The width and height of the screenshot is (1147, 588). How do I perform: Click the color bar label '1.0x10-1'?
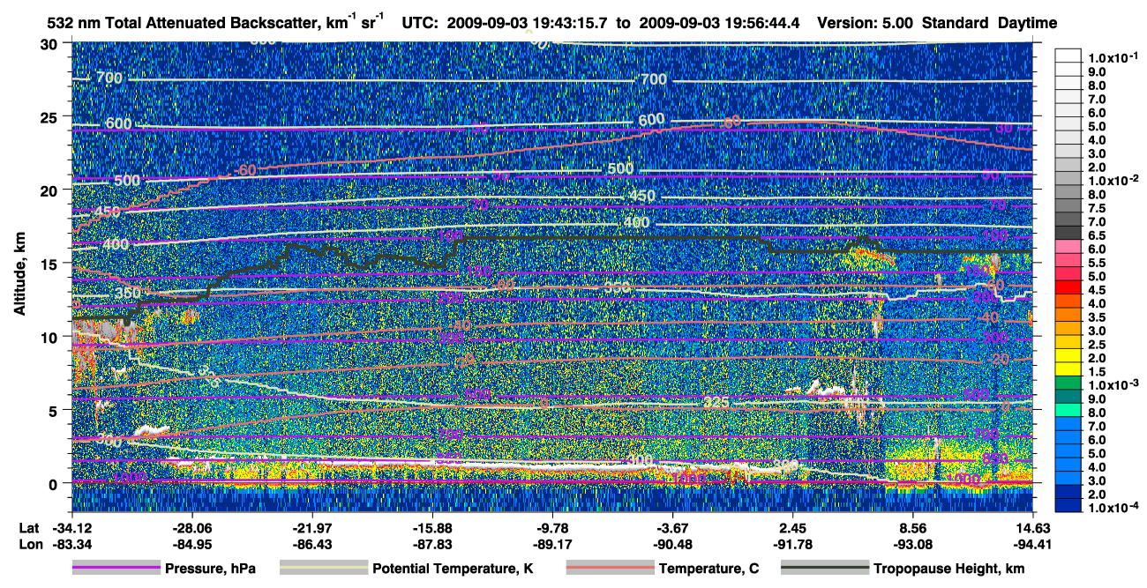1112,56
